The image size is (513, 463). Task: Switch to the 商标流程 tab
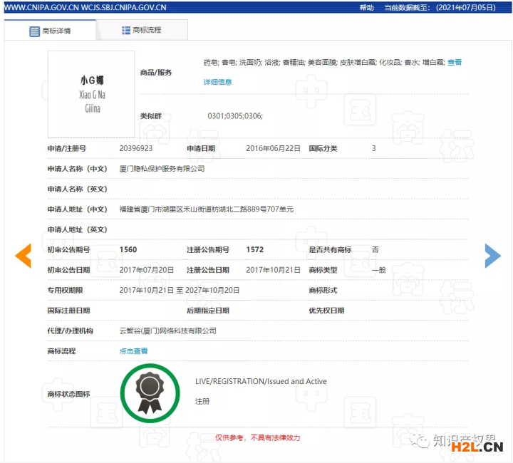point(147,31)
